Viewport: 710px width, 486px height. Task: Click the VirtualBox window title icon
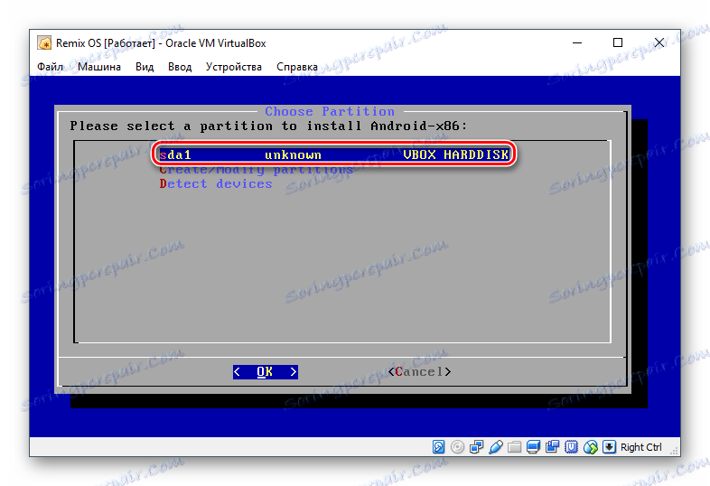click(x=44, y=43)
